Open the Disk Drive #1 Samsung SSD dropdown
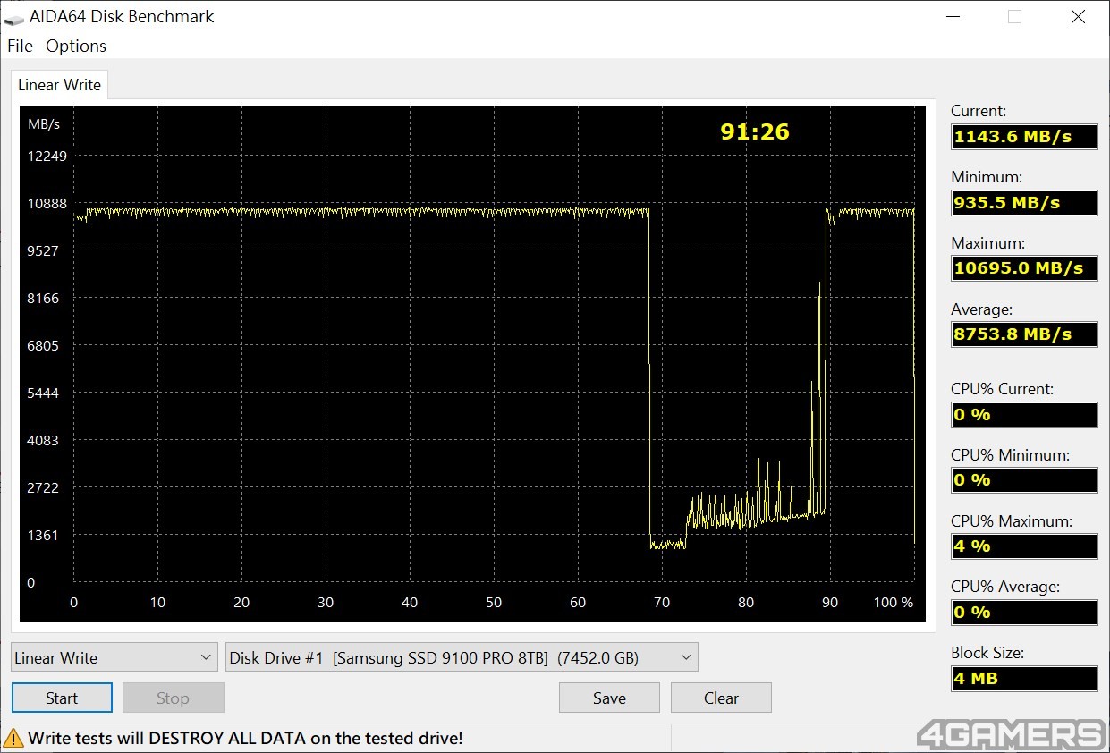This screenshot has width=1110, height=753. (x=462, y=657)
